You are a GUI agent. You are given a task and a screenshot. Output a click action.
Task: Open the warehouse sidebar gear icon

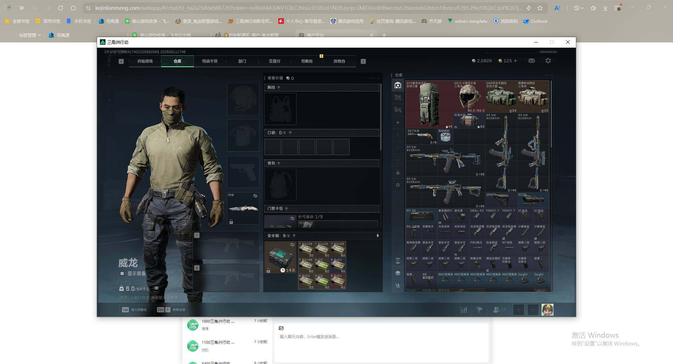click(x=398, y=185)
